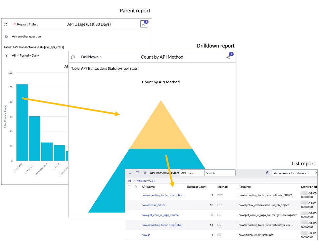Select the All breadcrumb in list report
Screen dimensions: 319x248
[x=129, y=181]
